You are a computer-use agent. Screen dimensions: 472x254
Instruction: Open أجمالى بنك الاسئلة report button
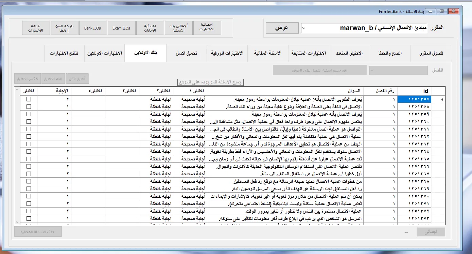pos(178,28)
